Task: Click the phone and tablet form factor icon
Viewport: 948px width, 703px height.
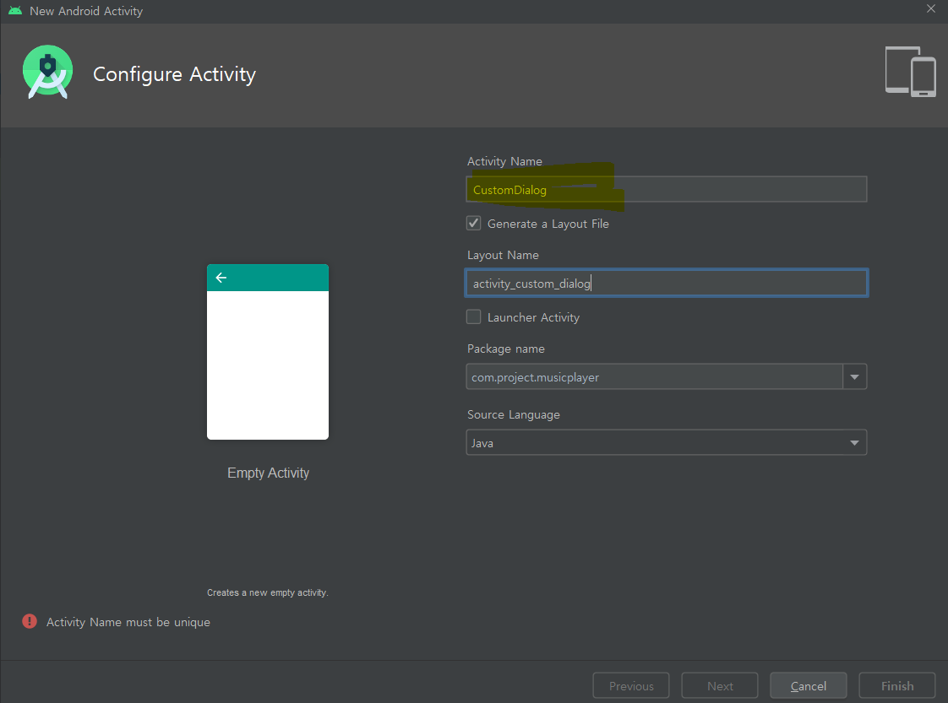Action: 911,71
